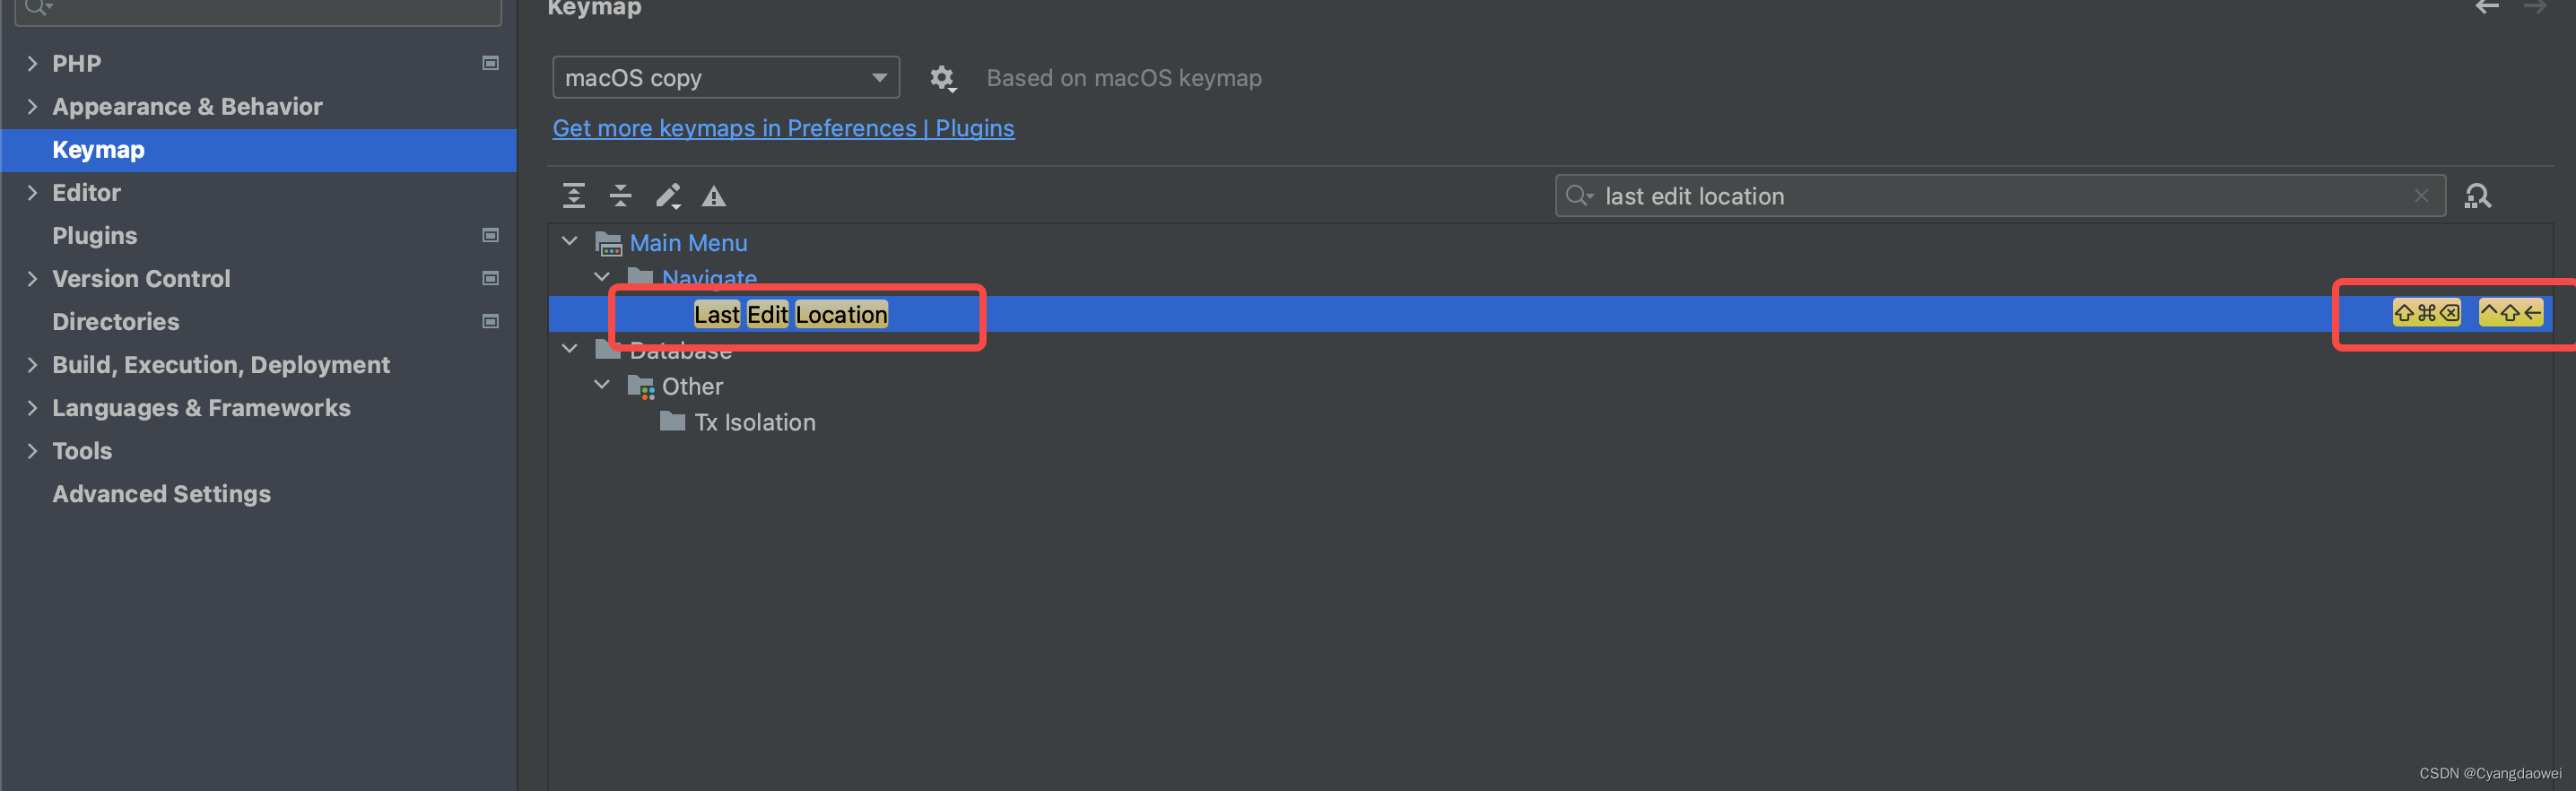Click the Collapse All toolbar icon
Image resolution: width=2576 pixels, height=791 pixels.
(620, 196)
